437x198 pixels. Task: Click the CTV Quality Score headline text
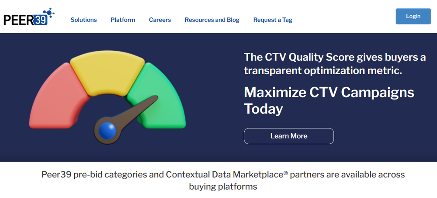(335, 64)
